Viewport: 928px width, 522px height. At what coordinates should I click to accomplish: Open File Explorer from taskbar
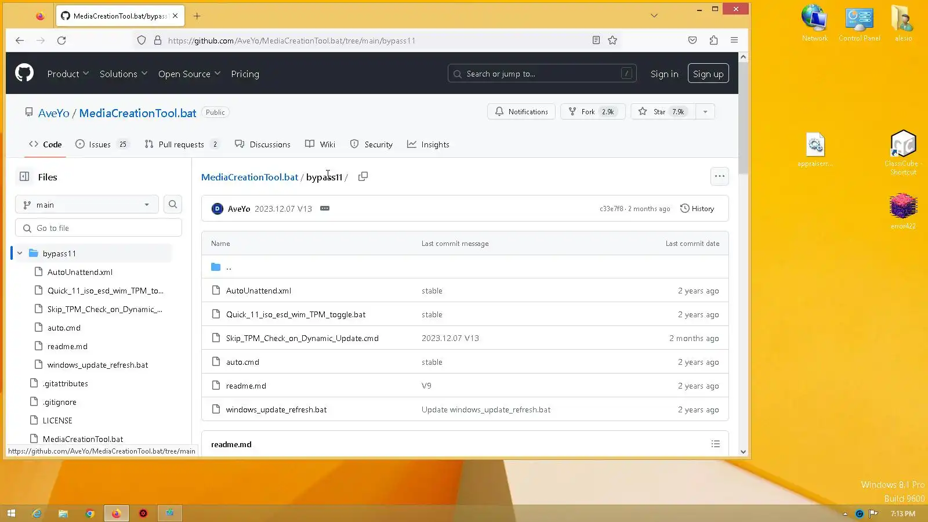click(x=63, y=513)
